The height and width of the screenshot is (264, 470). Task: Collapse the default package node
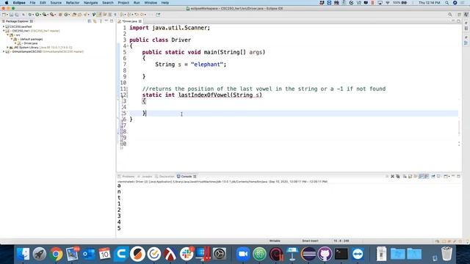[x=12, y=39]
